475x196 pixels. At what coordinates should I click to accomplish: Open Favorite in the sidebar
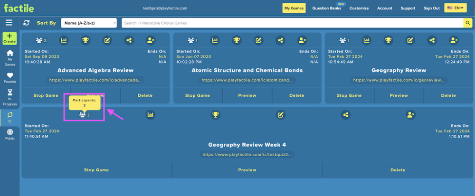[x=9, y=78]
